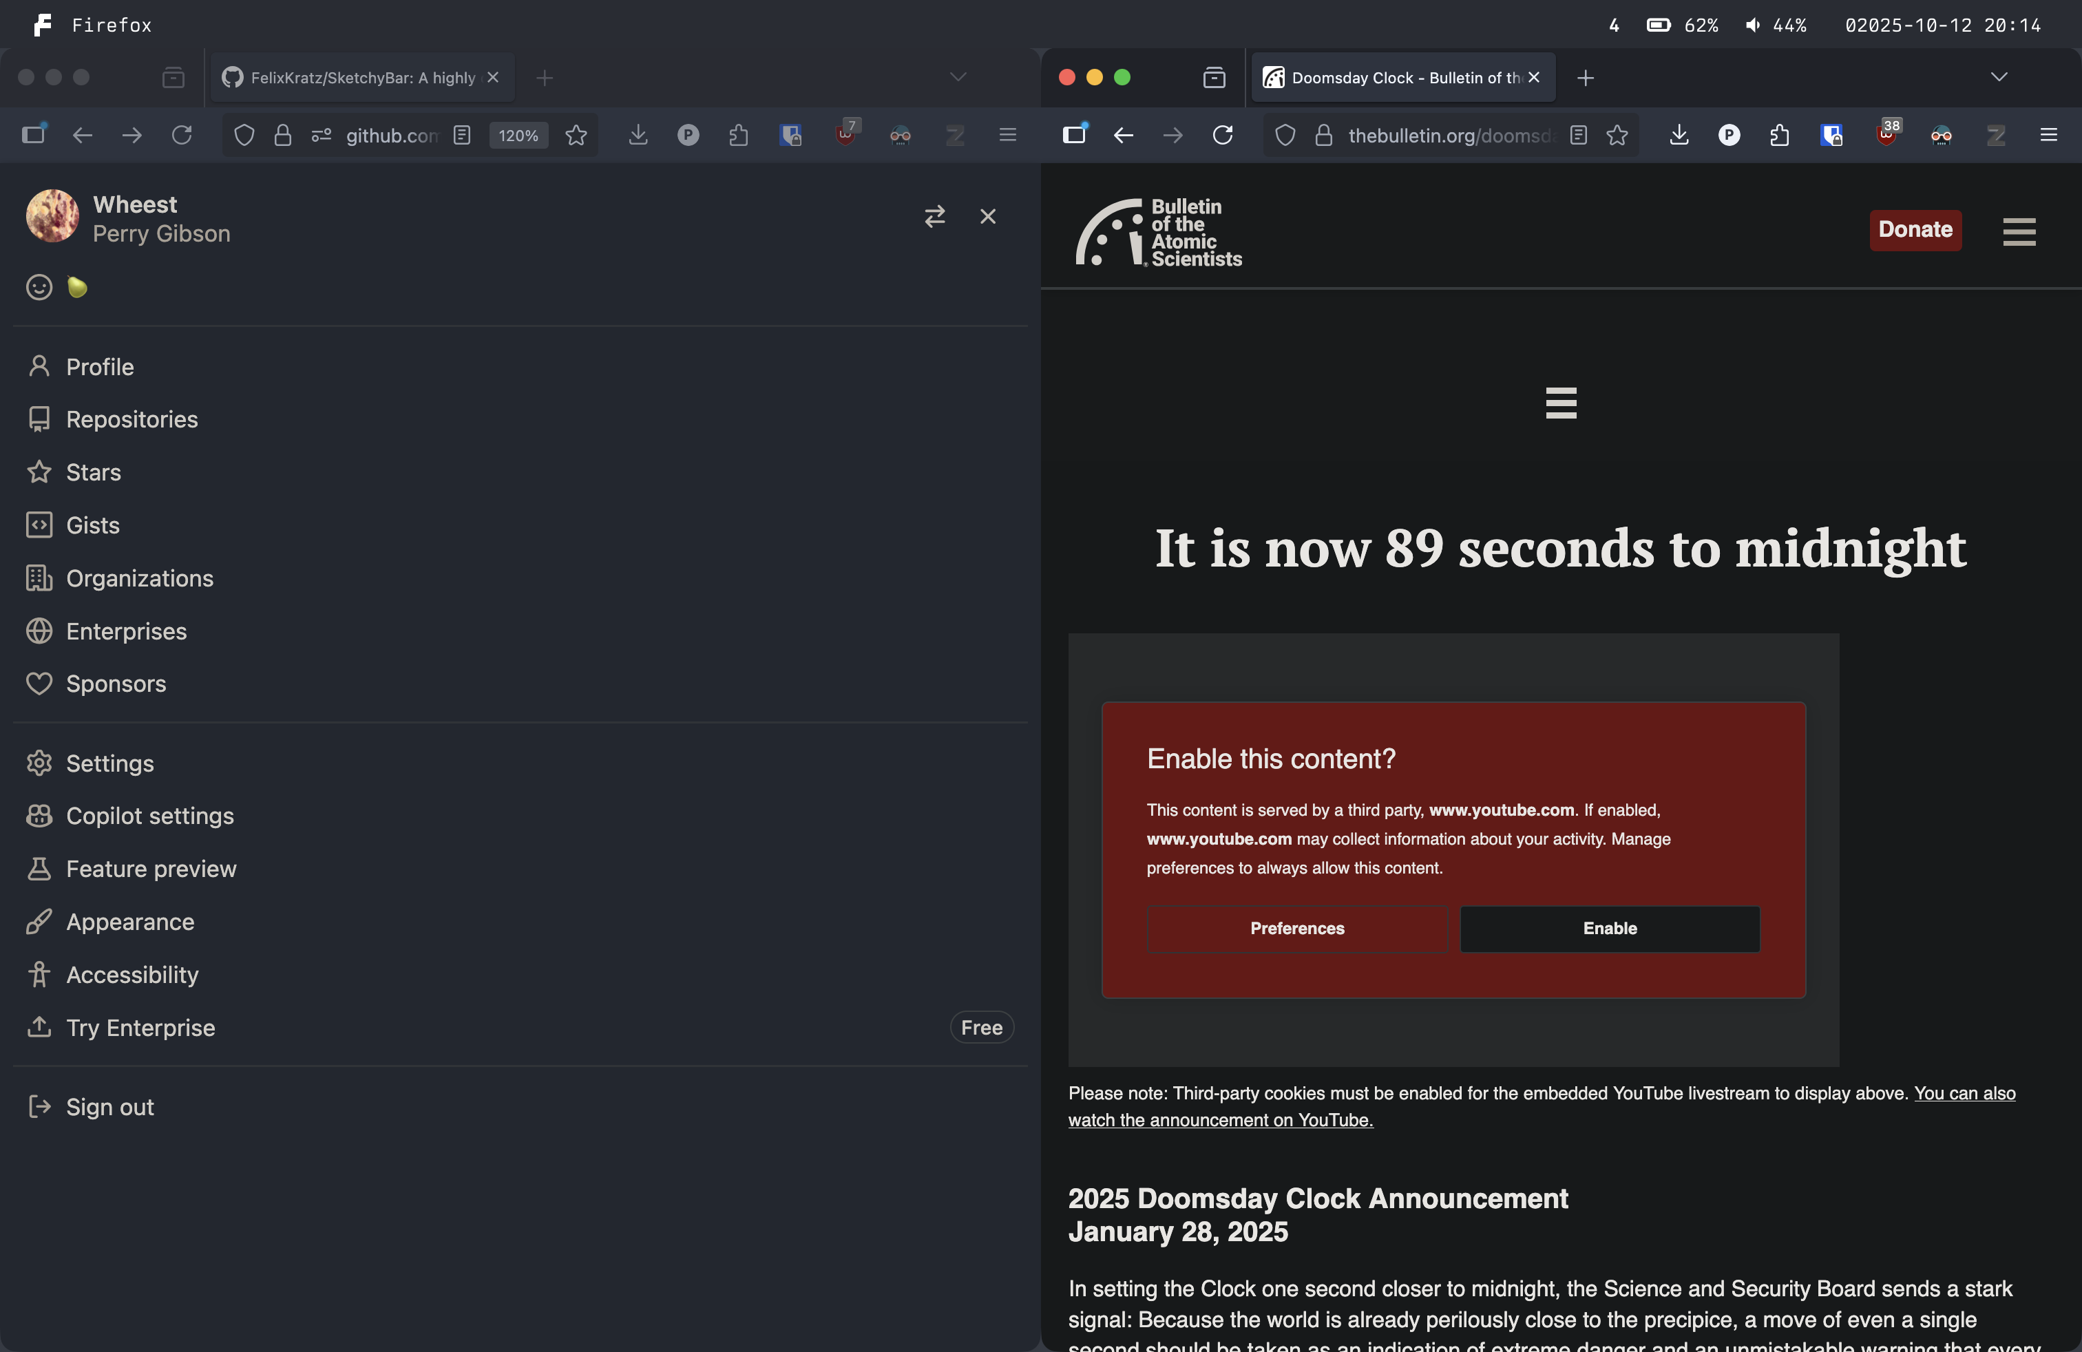Image resolution: width=2082 pixels, height=1352 pixels.
Task: Open uBlock Origin with the 7 badge
Action: [845, 136]
